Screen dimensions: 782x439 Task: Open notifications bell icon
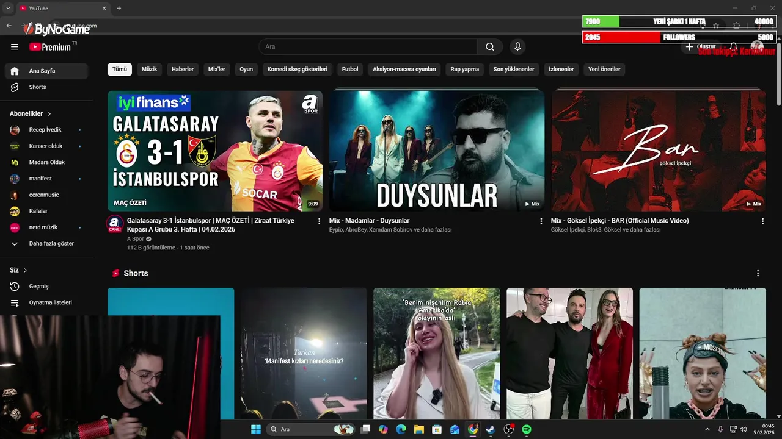pos(733,47)
